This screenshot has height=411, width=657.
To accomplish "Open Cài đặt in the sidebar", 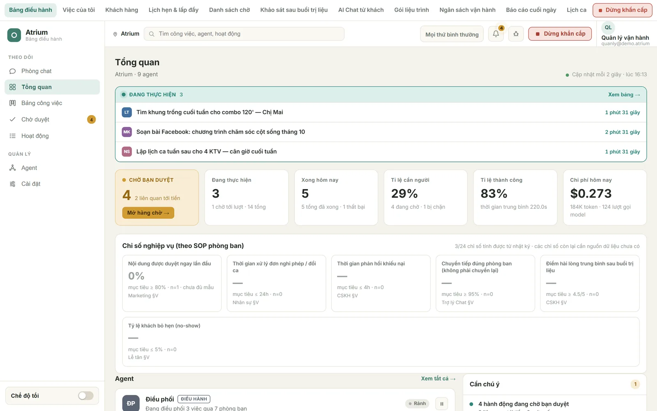I will point(52,184).
